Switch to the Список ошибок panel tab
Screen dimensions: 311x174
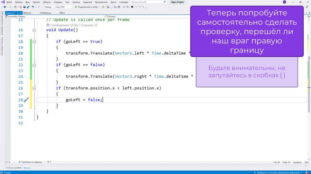[13, 168]
